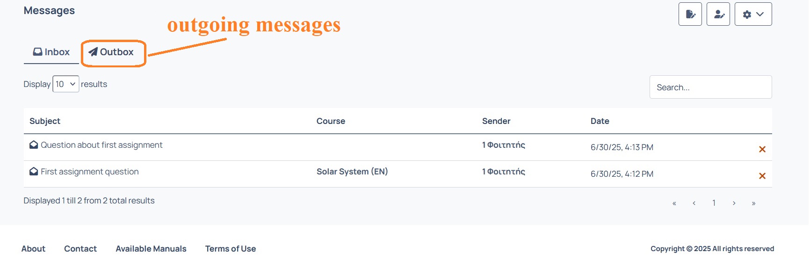Viewport: 810px width, 267px height.
Task: Switch to the Inbox tab
Action: [x=51, y=52]
